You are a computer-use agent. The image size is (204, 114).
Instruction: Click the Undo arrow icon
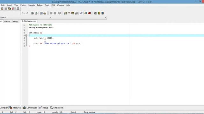click(x=23, y=13)
